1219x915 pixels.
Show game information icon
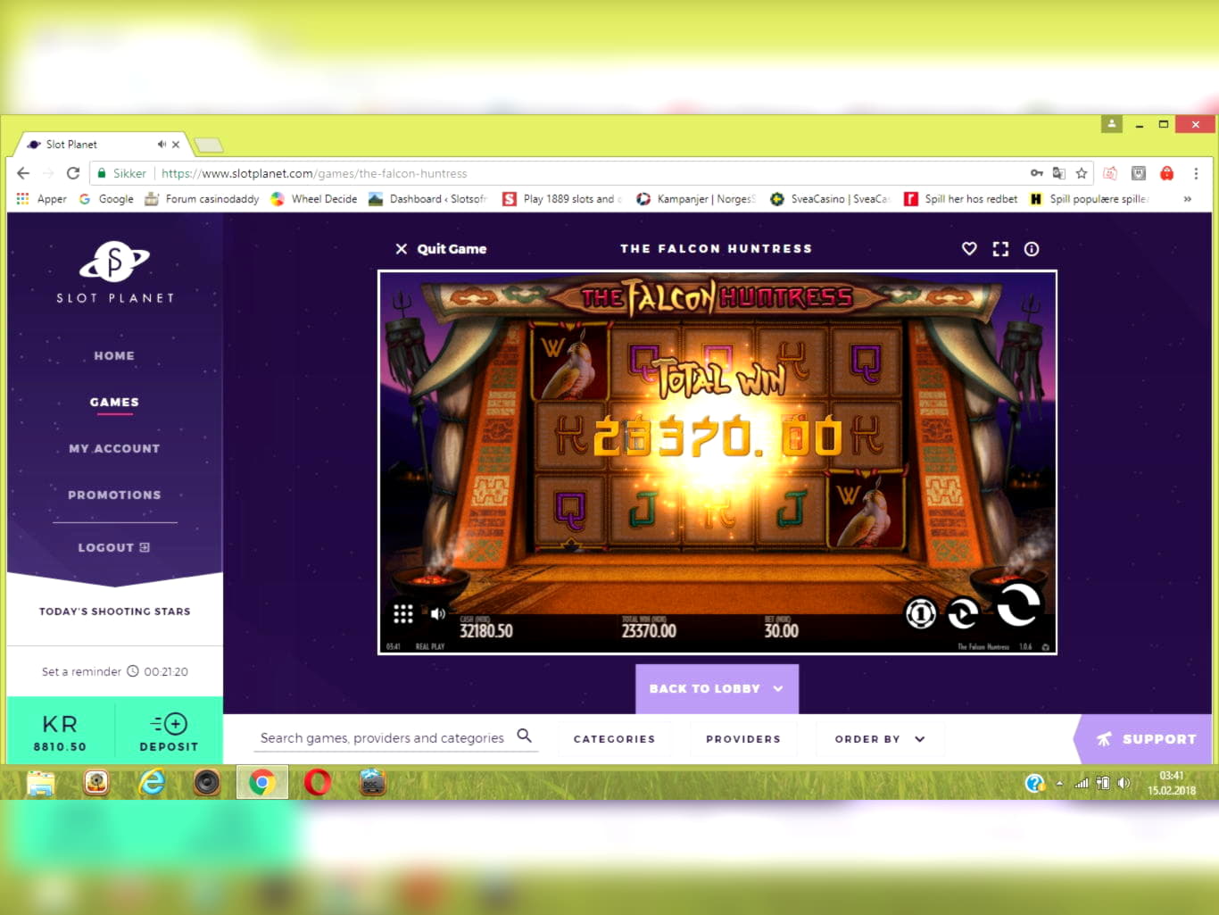(x=1032, y=249)
